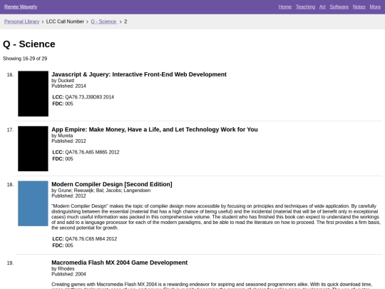Click the author line 'by Duckett'
This screenshot has height=289, width=385.
[x=63, y=81]
